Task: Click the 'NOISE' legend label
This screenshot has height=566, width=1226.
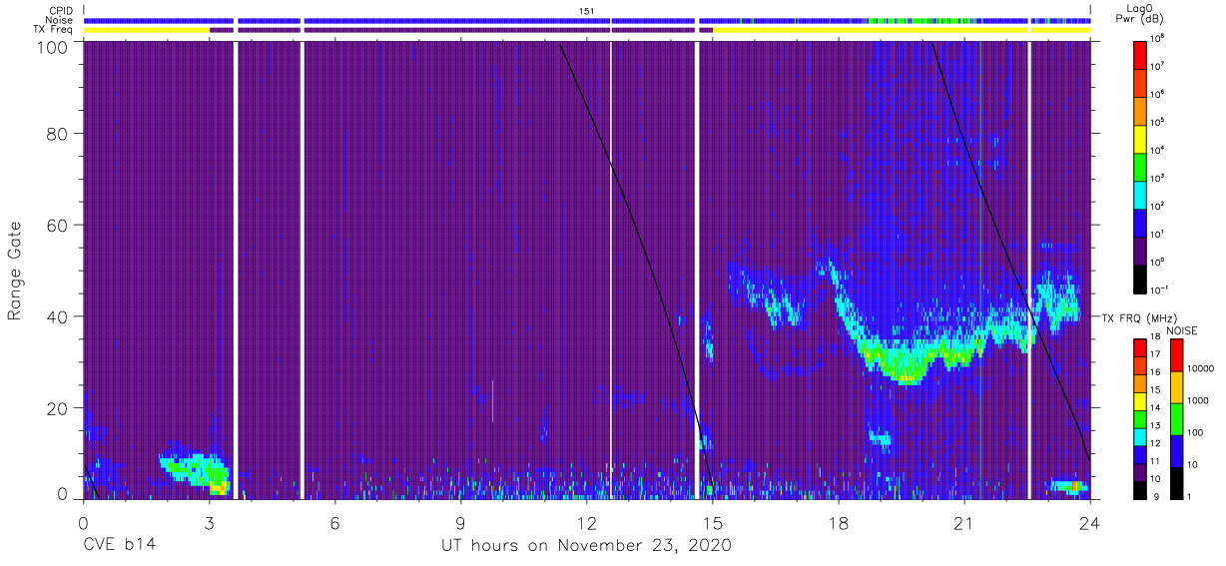Action: tap(1182, 329)
